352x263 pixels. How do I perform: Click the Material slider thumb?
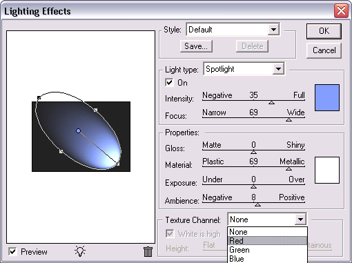289,169
